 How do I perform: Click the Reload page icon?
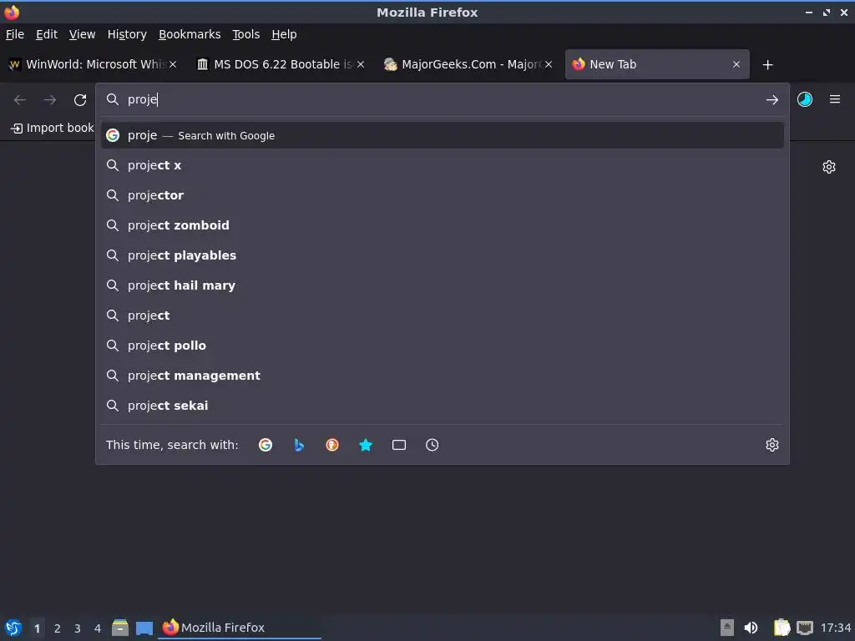click(80, 100)
